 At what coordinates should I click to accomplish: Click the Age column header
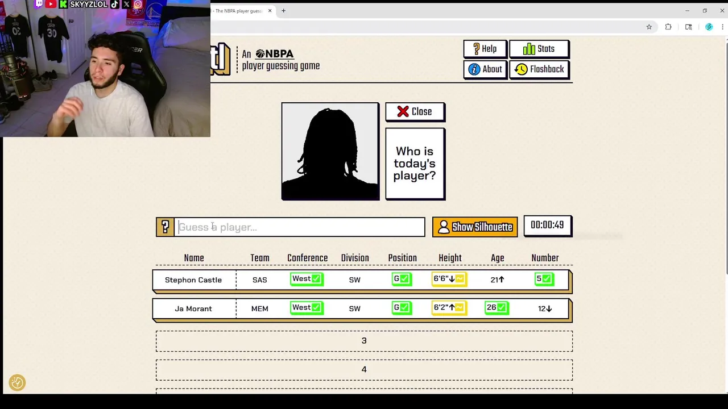(497, 258)
